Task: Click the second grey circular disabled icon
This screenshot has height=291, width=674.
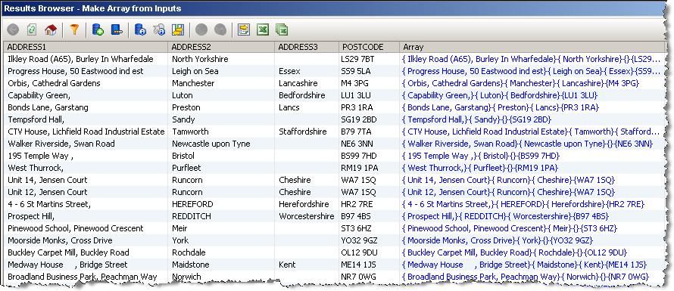Action: point(220,29)
